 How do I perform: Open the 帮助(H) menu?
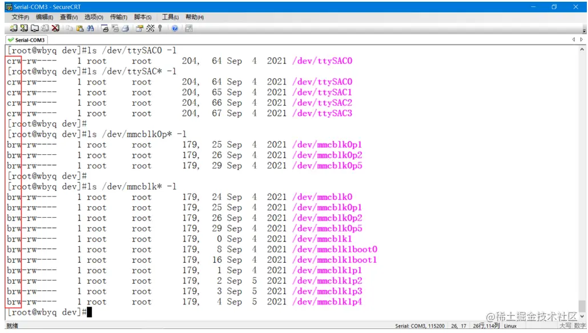[195, 17]
